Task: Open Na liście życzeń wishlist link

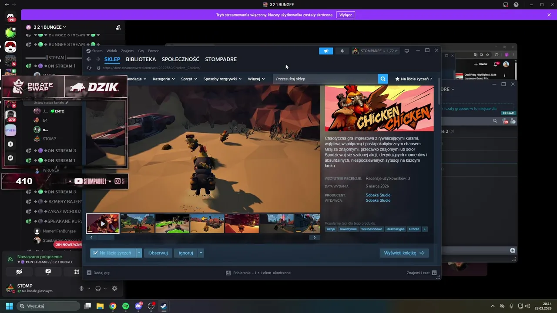Action: [x=413, y=79]
